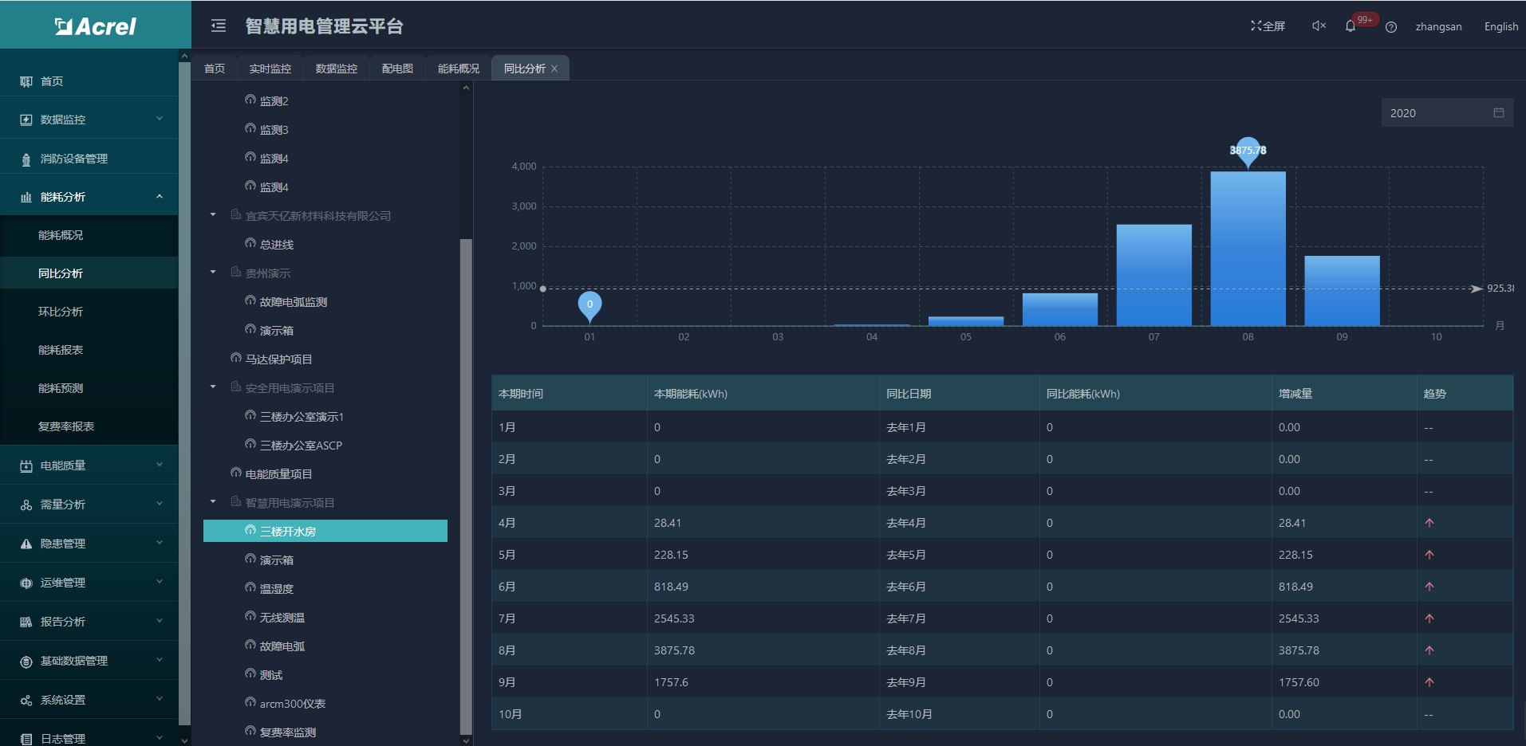Select arcm300仪表 tree node

pyautogui.click(x=293, y=704)
